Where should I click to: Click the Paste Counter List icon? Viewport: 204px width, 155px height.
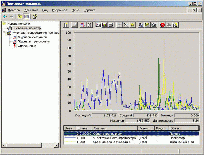click(x=147, y=25)
